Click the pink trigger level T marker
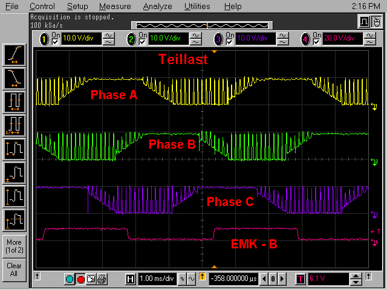Image resolution: width=387 pixels, height=290 pixels. (x=376, y=231)
